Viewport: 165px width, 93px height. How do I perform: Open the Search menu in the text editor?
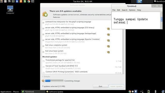point(125,10)
